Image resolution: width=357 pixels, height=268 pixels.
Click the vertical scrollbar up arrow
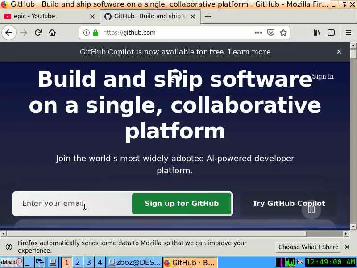pyautogui.click(x=353, y=46)
